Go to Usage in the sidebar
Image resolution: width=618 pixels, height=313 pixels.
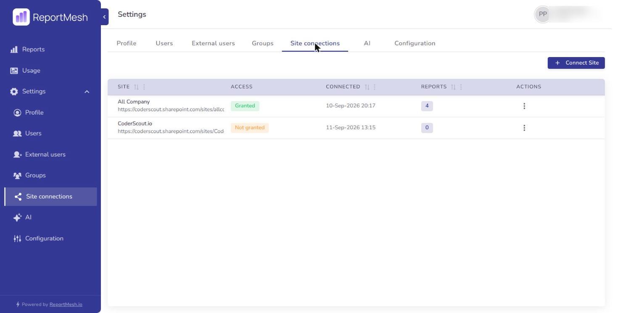pyautogui.click(x=31, y=70)
